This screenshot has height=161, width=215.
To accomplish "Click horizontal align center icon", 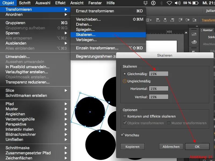I will 165,20.
